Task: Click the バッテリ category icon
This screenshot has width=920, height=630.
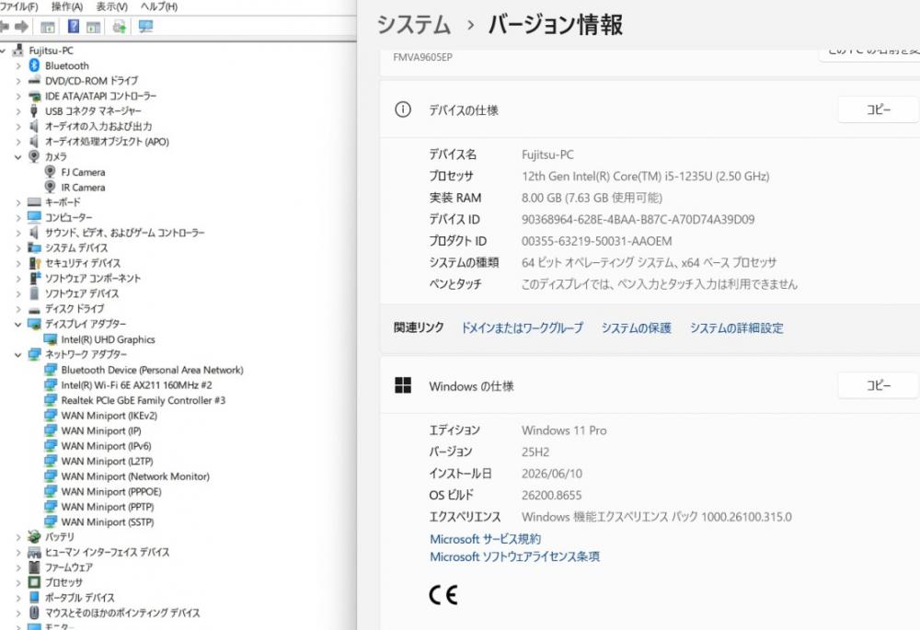Action: pos(34,537)
